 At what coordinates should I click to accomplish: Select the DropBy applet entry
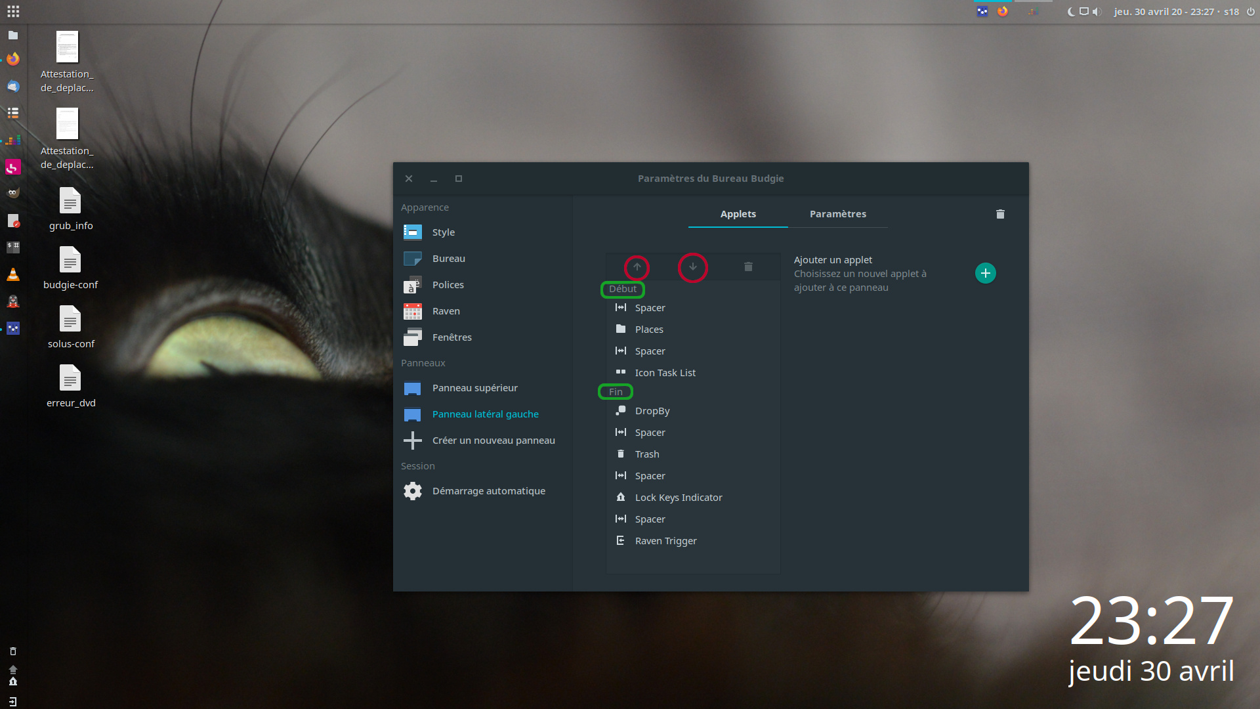(652, 411)
